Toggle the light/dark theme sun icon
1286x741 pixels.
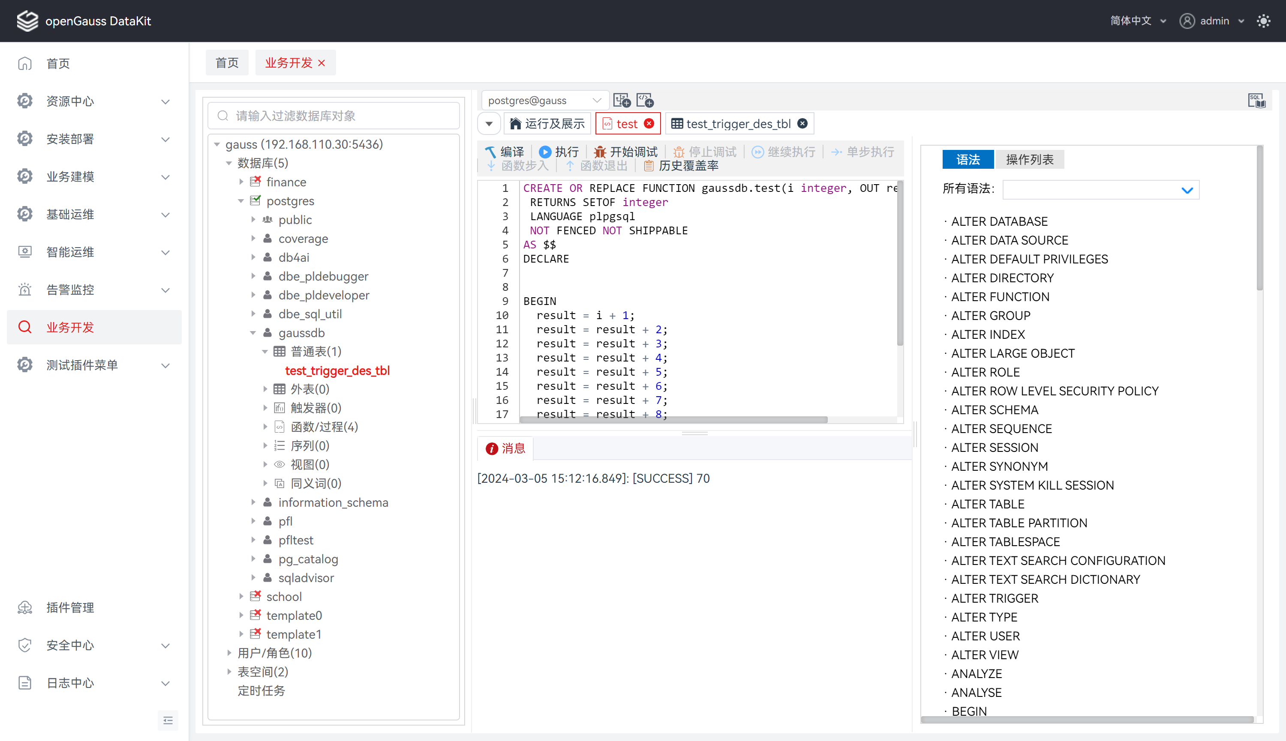click(1263, 21)
